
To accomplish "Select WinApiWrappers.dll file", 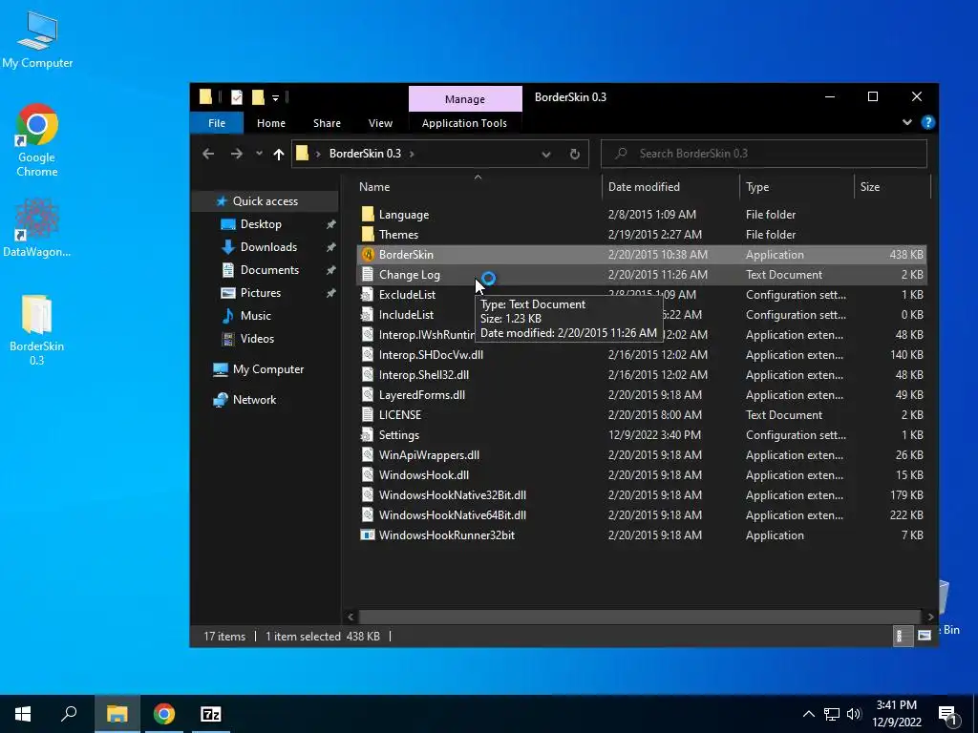I will (641, 455).
